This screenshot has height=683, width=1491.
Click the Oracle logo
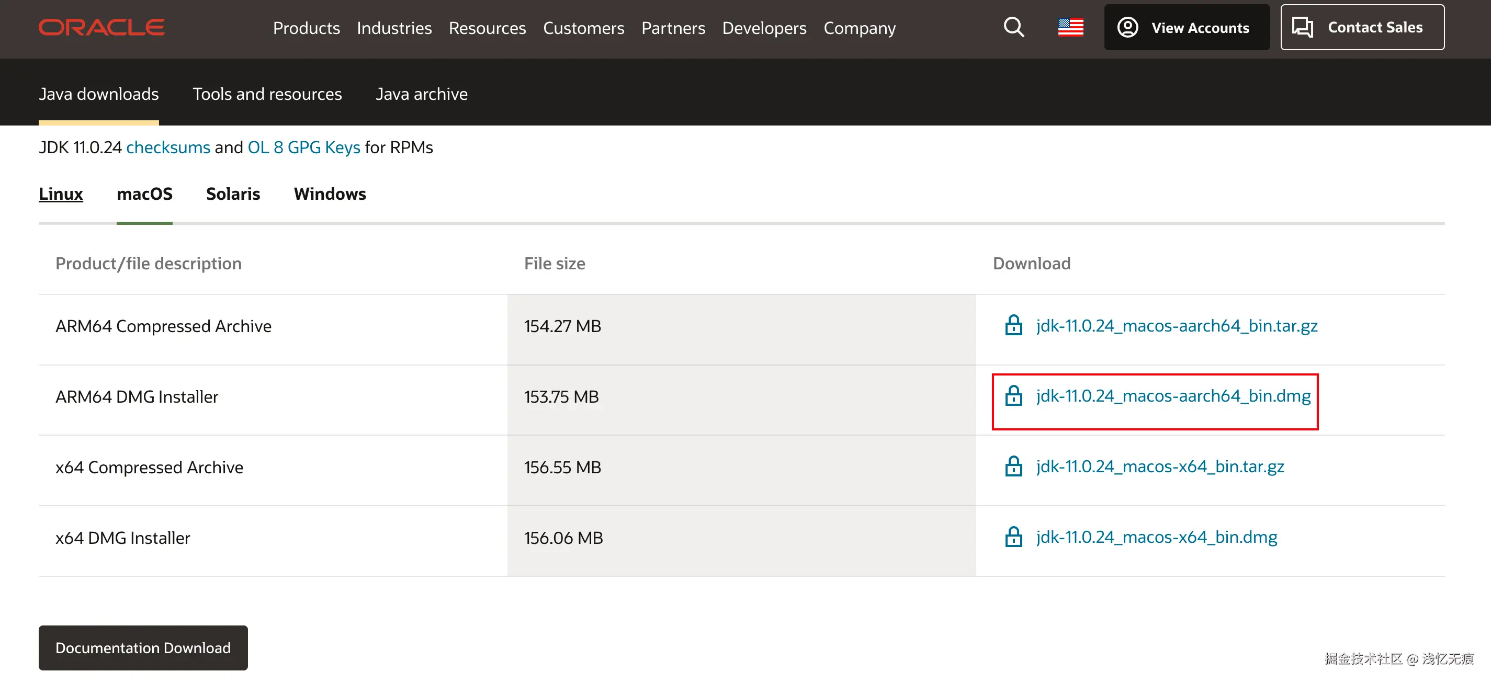[x=101, y=27]
